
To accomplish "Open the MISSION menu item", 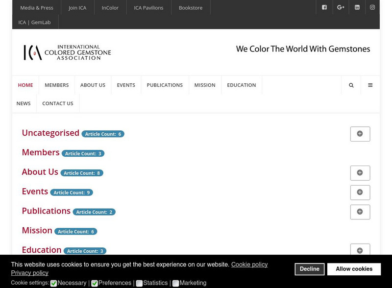I will click(205, 85).
